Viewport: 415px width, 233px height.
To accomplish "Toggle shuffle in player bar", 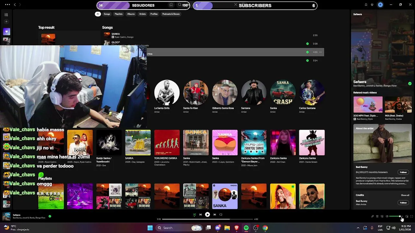I will [194, 215].
